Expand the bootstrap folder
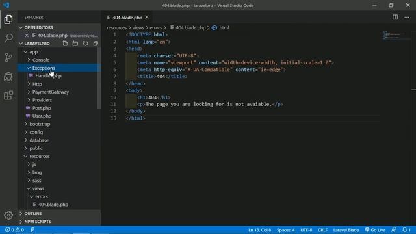The image size is (416, 234). point(26,124)
